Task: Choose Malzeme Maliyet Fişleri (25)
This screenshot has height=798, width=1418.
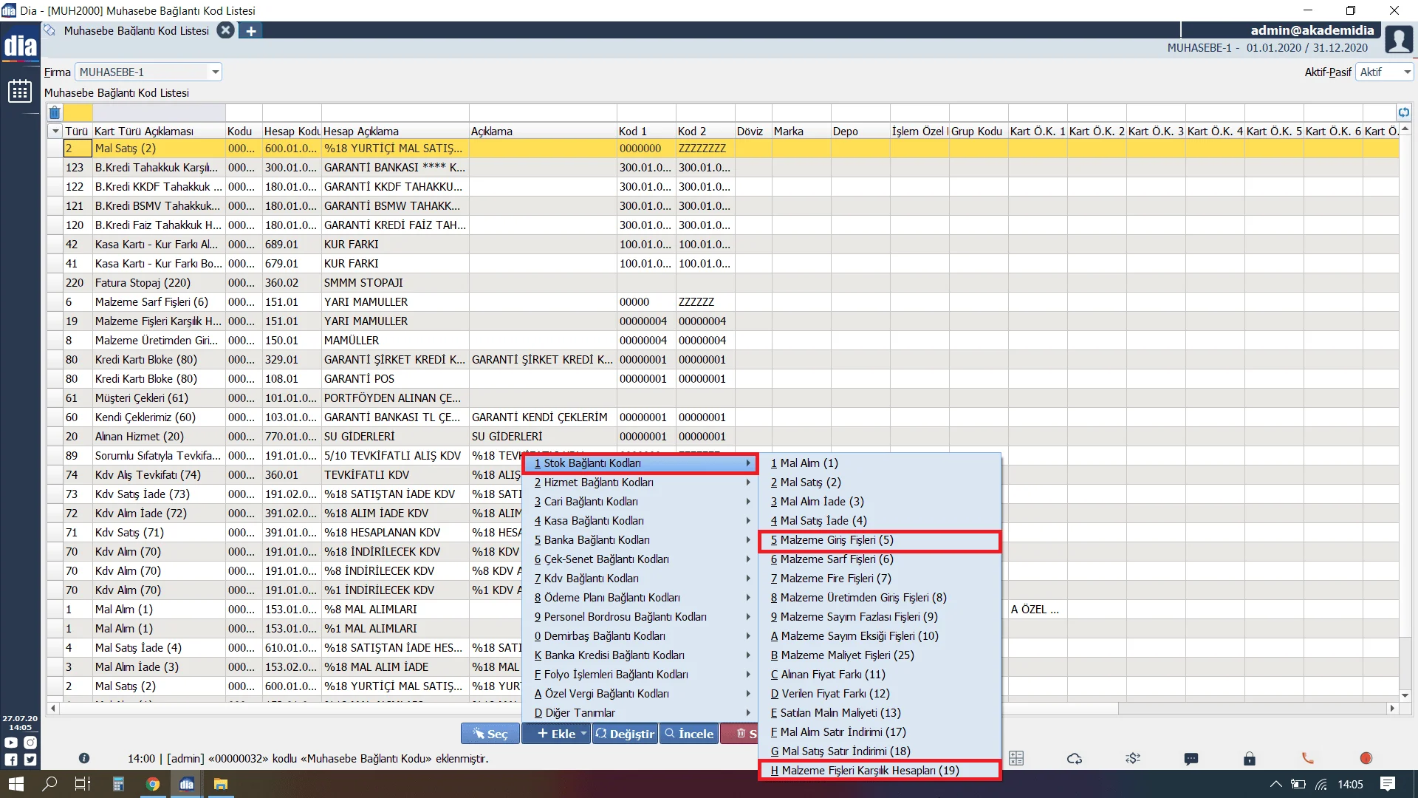Action: point(880,655)
